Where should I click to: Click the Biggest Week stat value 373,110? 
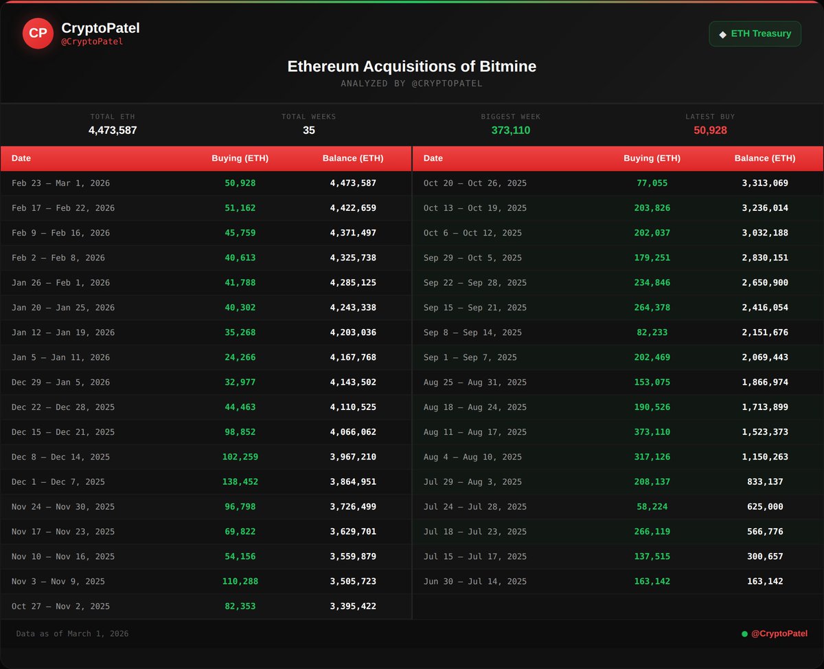click(510, 131)
